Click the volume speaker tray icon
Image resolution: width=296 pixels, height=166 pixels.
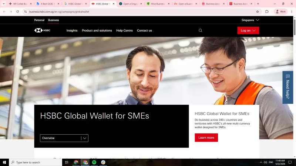pos(265,162)
